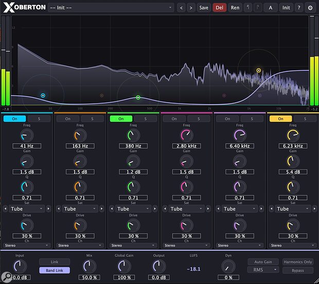Screen dimensions: 319x284
Task: Switch the A/B state with the A button
Action: tap(270, 8)
